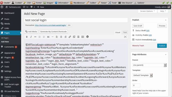The width and height of the screenshot is (172, 97).
Task: Remove link from selected text
Action: [x=74, y=37]
